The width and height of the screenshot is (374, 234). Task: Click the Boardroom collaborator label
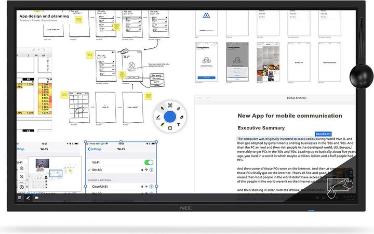(x=323, y=134)
